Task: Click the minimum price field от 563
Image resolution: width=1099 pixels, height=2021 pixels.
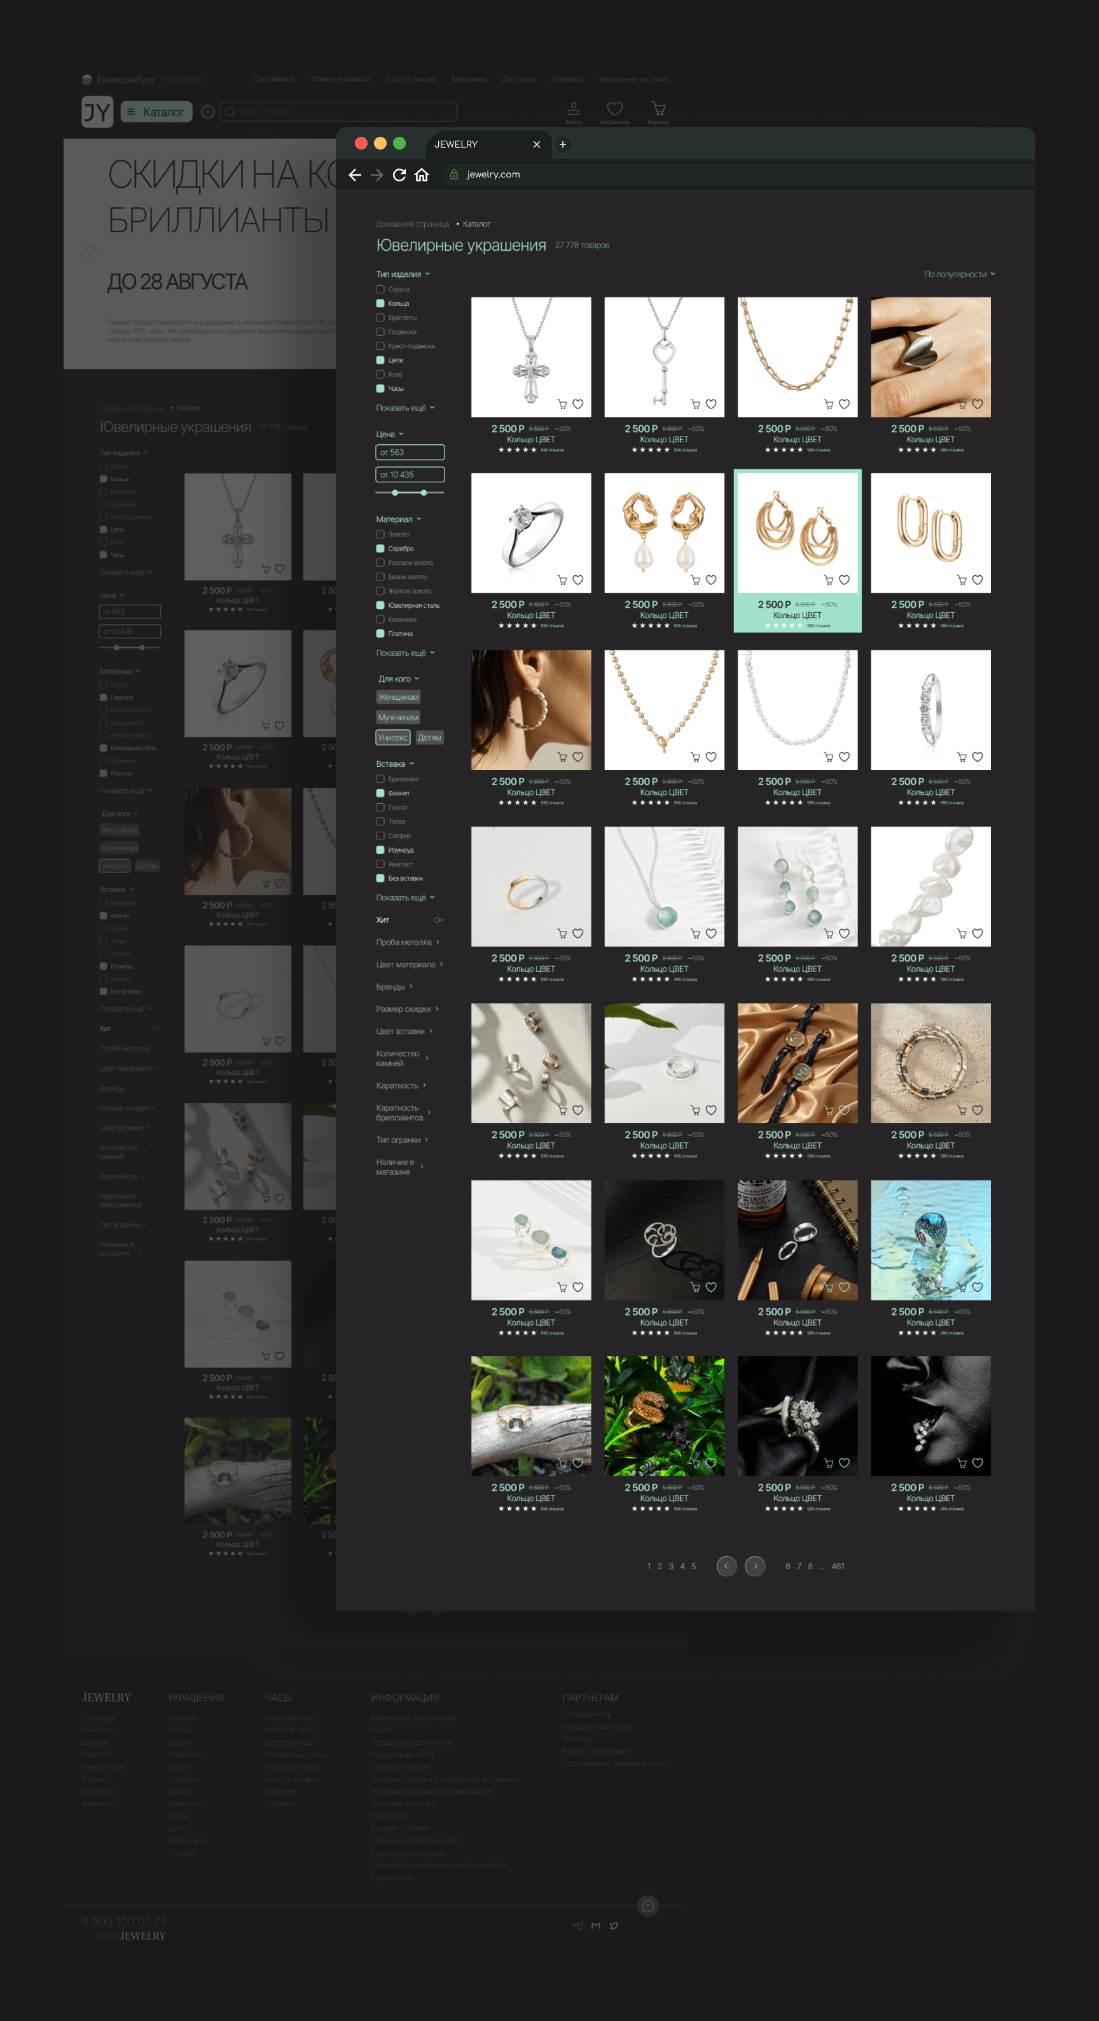Action: pyautogui.click(x=410, y=452)
